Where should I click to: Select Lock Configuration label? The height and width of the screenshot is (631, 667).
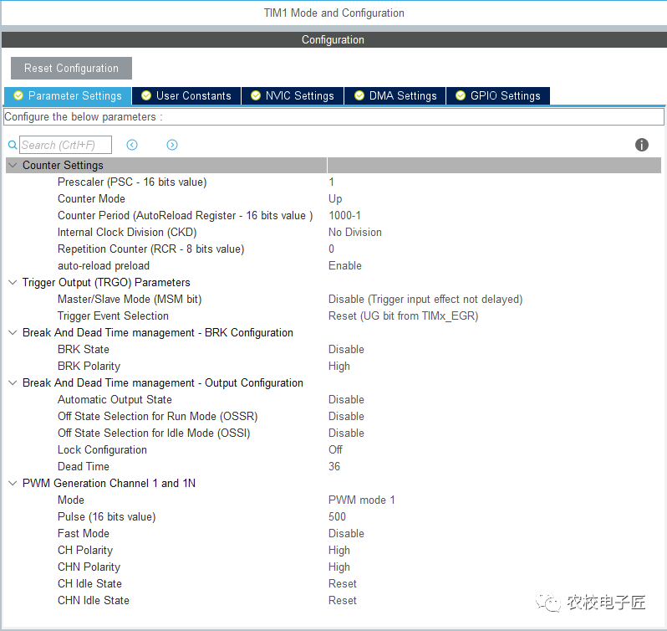(x=102, y=449)
